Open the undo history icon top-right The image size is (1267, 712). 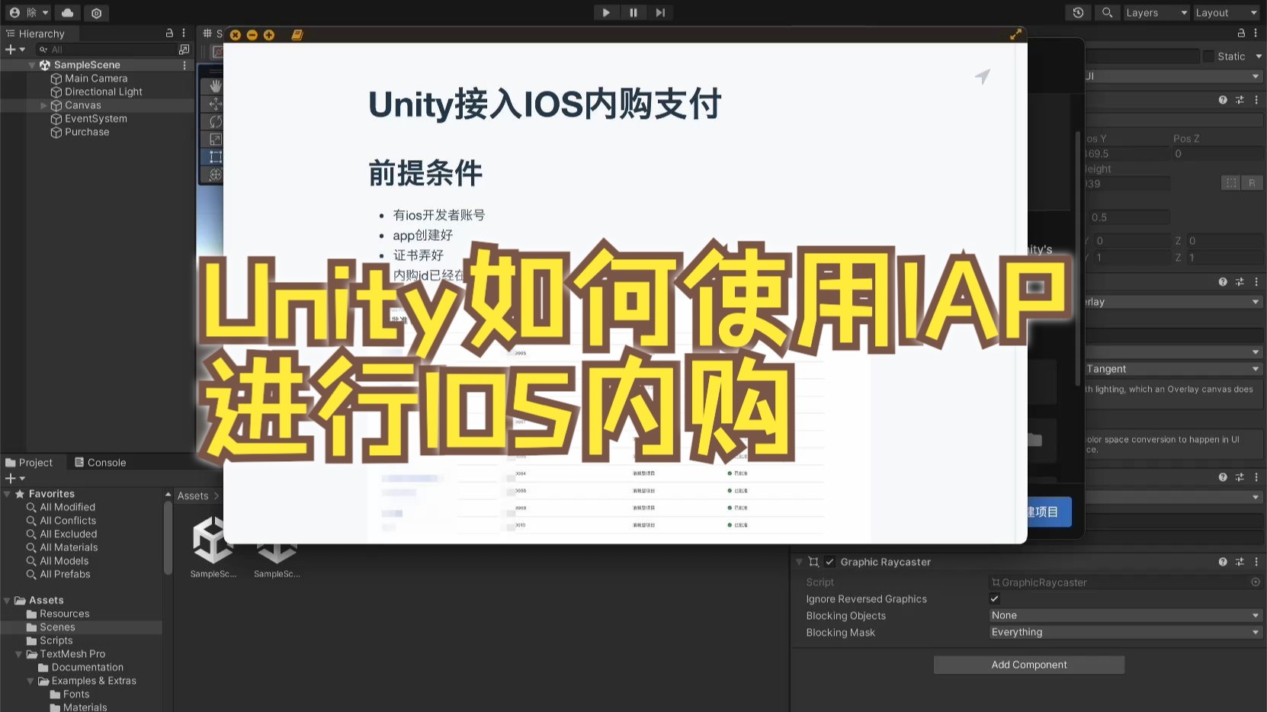click(1076, 12)
